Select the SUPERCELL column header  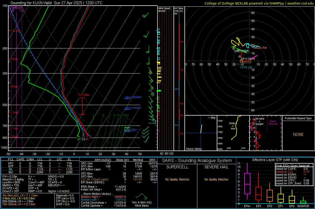pyautogui.click(x=177, y=167)
